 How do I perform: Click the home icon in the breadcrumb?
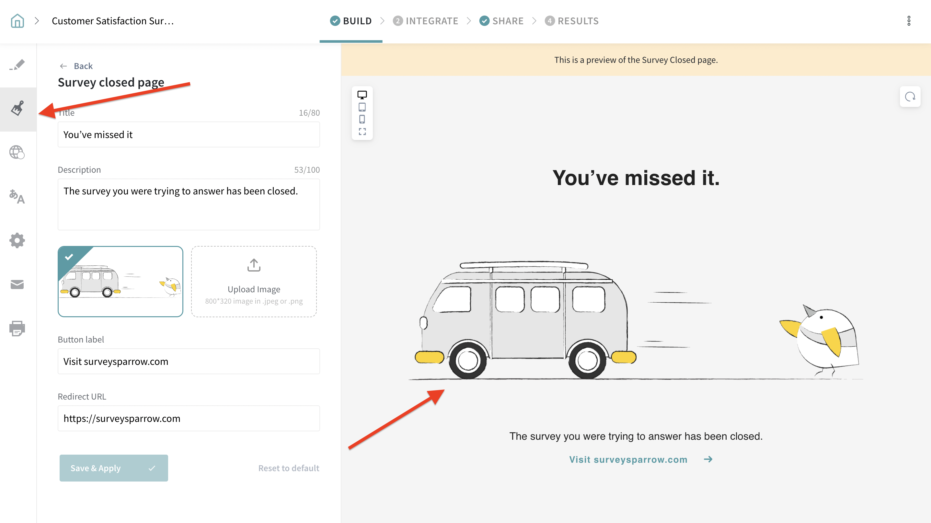coord(17,21)
